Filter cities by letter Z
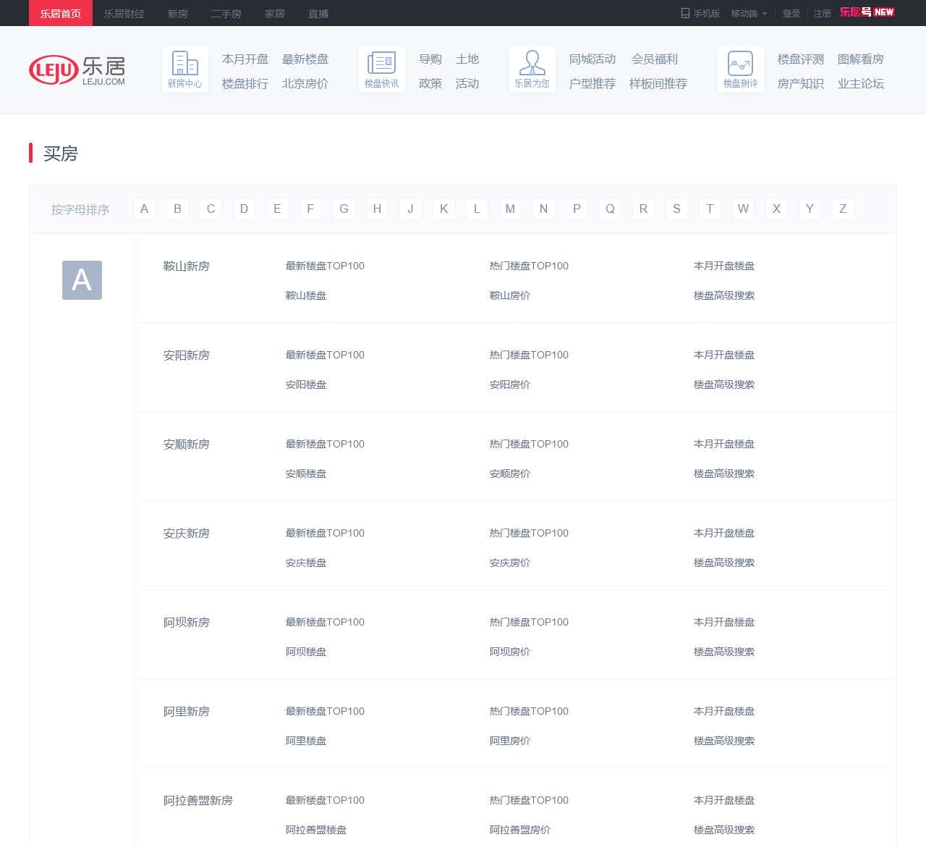The width and height of the screenshot is (926, 845). [x=843, y=209]
